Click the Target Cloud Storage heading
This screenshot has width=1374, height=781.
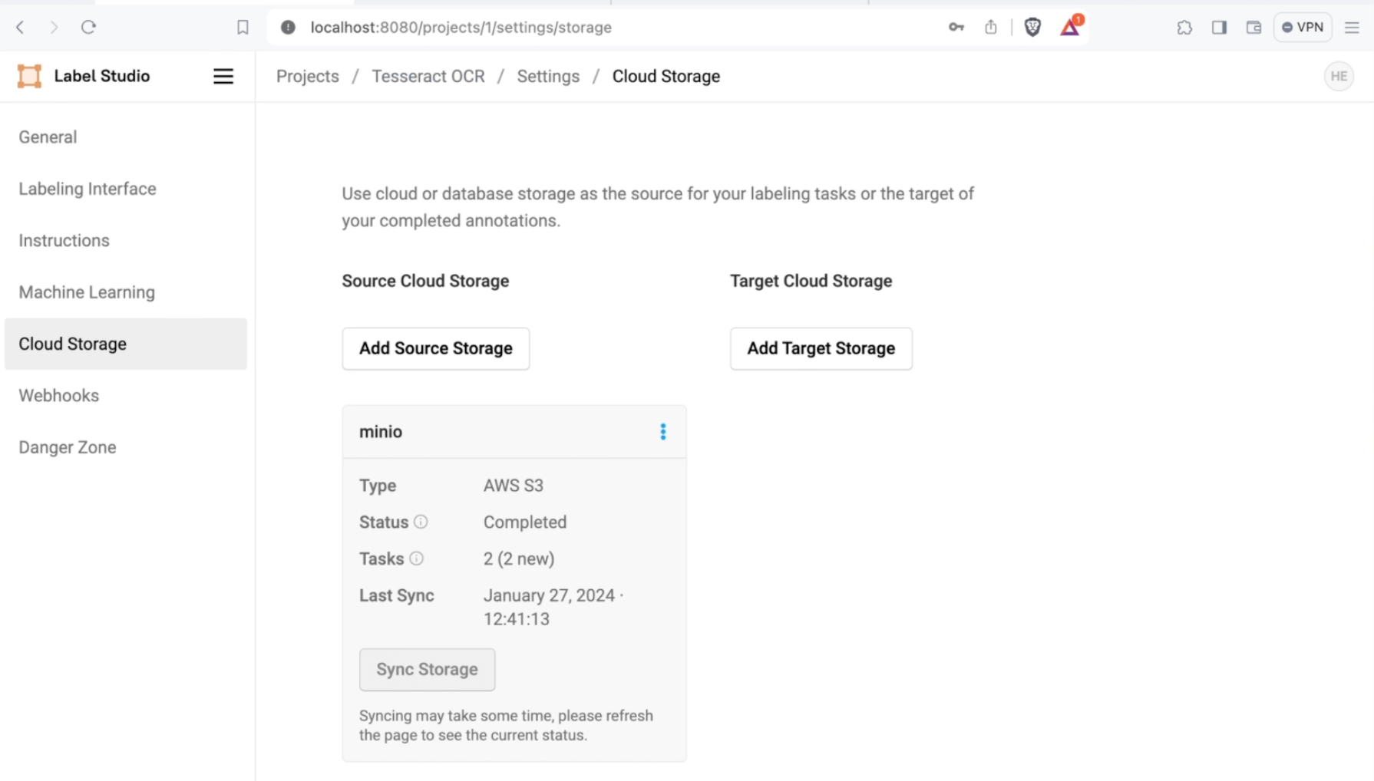pos(811,281)
